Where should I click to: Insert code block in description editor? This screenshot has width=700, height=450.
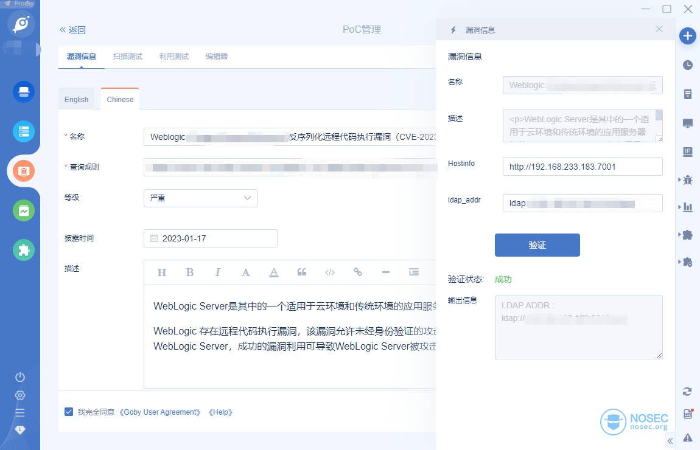(330, 272)
